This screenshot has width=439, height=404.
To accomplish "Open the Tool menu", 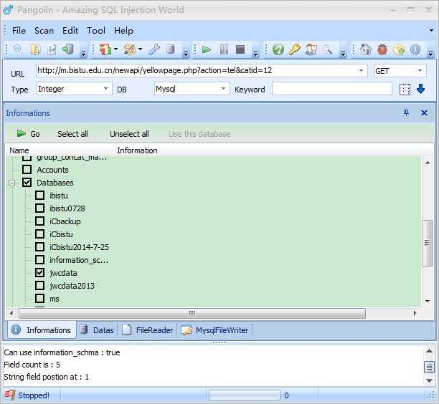I will point(96,31).
